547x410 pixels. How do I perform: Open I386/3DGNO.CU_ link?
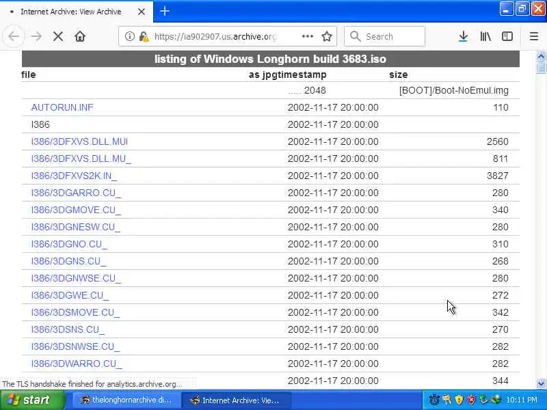click(x=69, y=244)
